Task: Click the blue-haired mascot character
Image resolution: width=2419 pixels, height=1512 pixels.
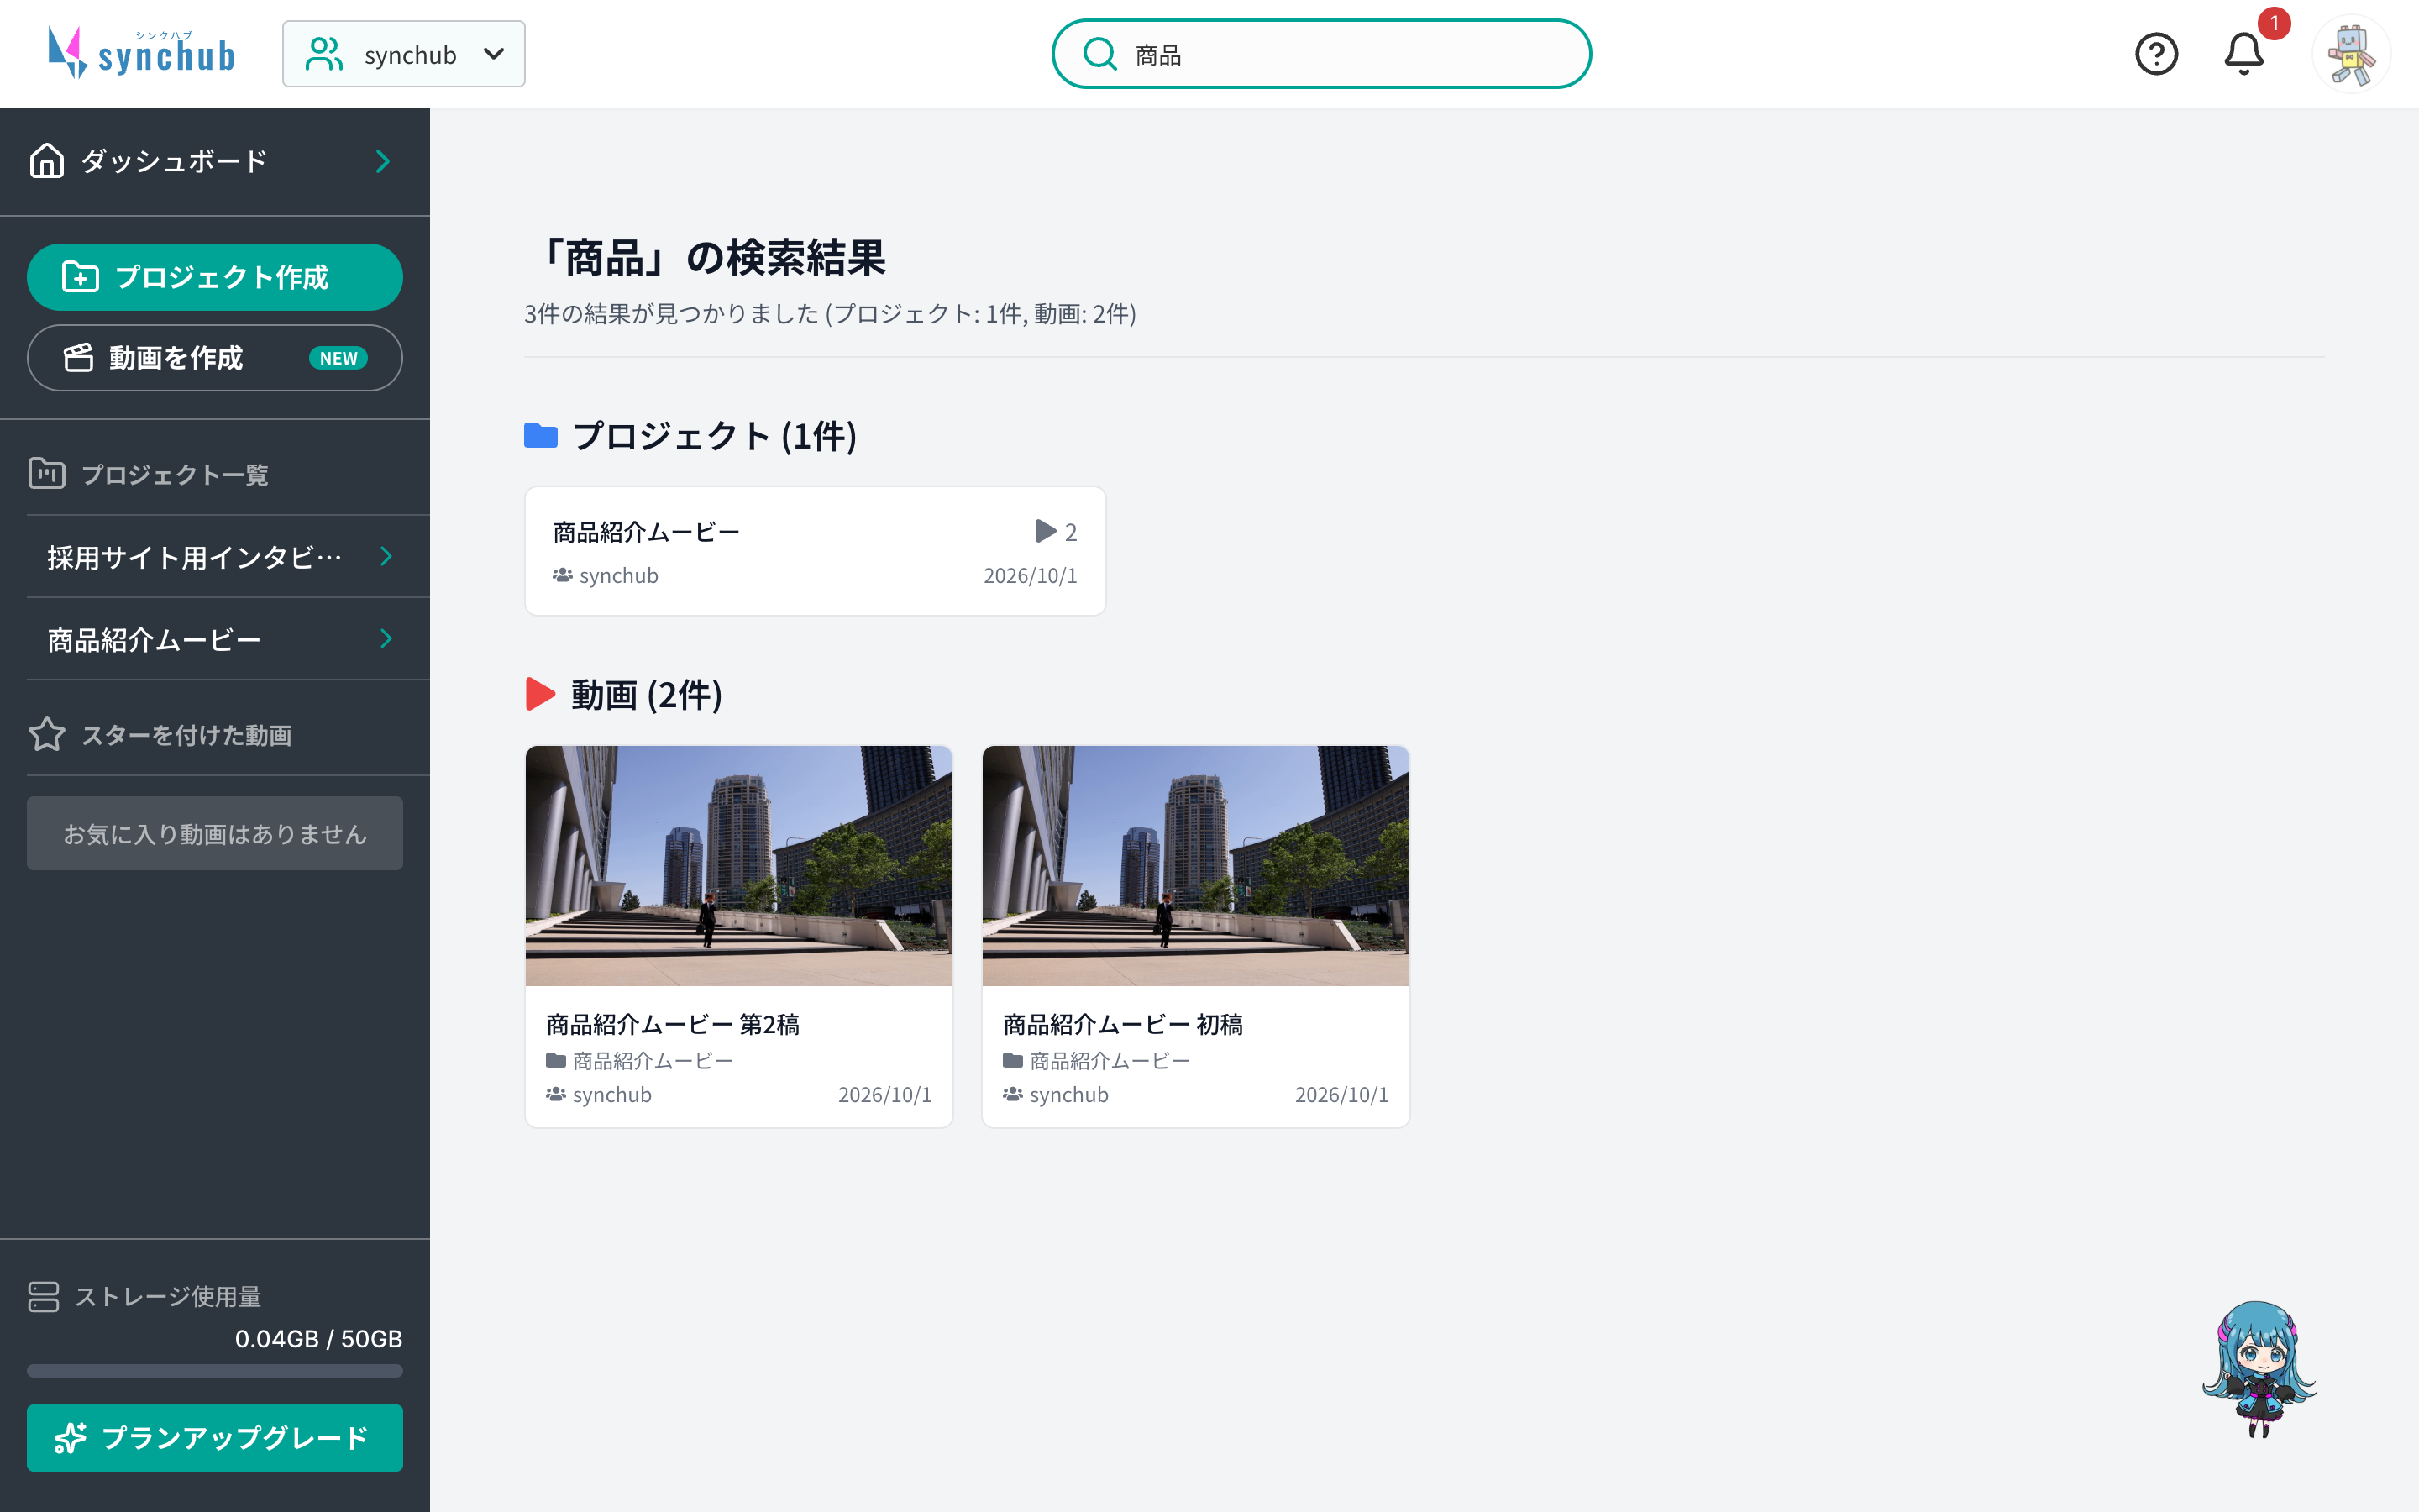Action: point(2259,1368)
